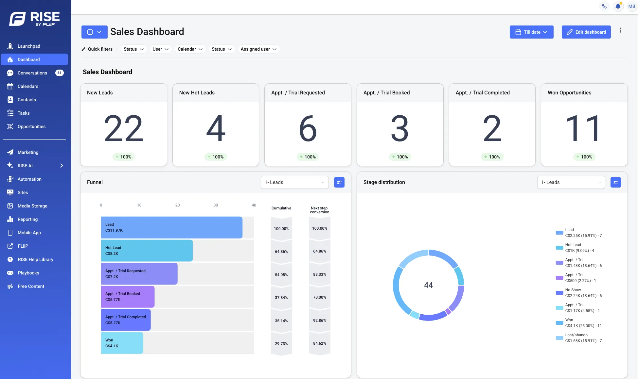Image resolution: width=638 pixels, height=379 pixels.
Task: Click the RISE Help Library question icon
Action: pyautogui.click(x=10, y=259)
